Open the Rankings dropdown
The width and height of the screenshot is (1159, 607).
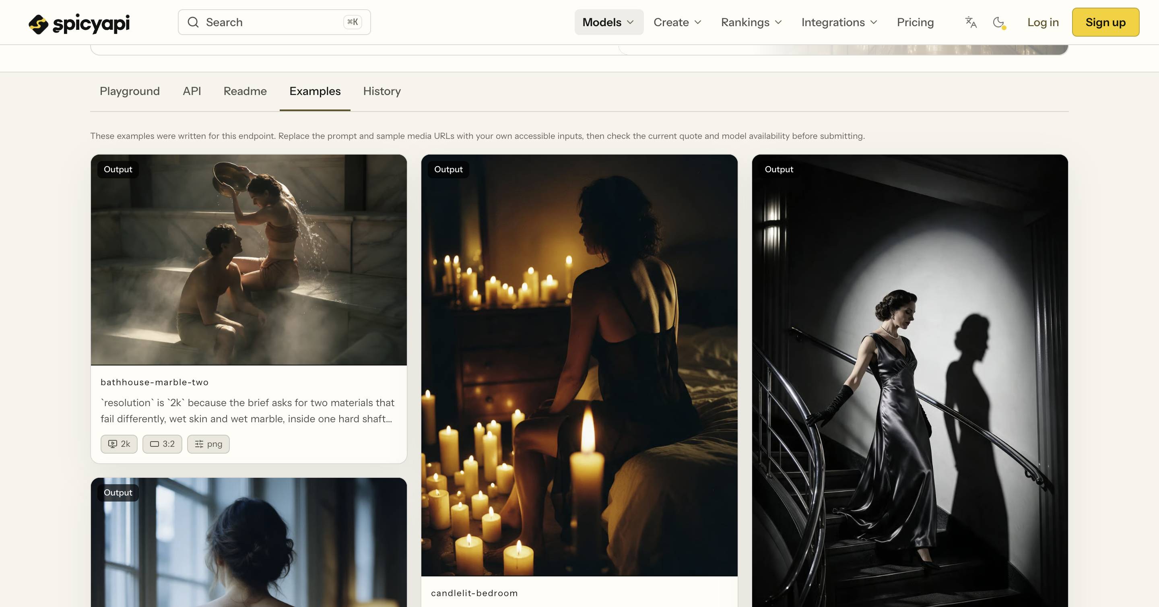751,22
